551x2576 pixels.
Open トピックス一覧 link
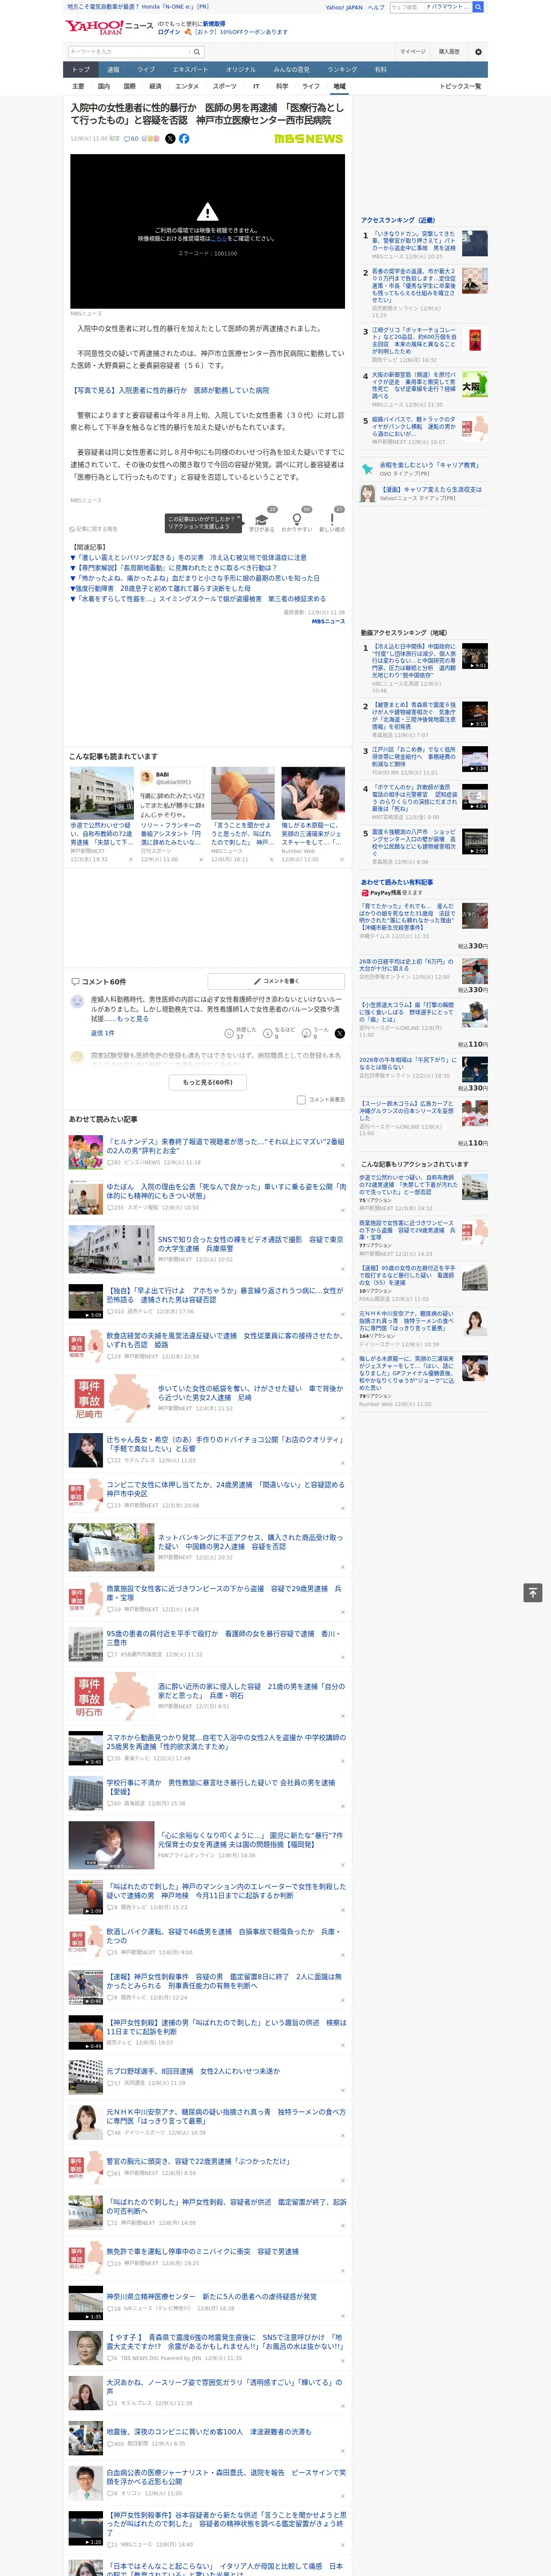pyautogui.click(x=460, y=86)
